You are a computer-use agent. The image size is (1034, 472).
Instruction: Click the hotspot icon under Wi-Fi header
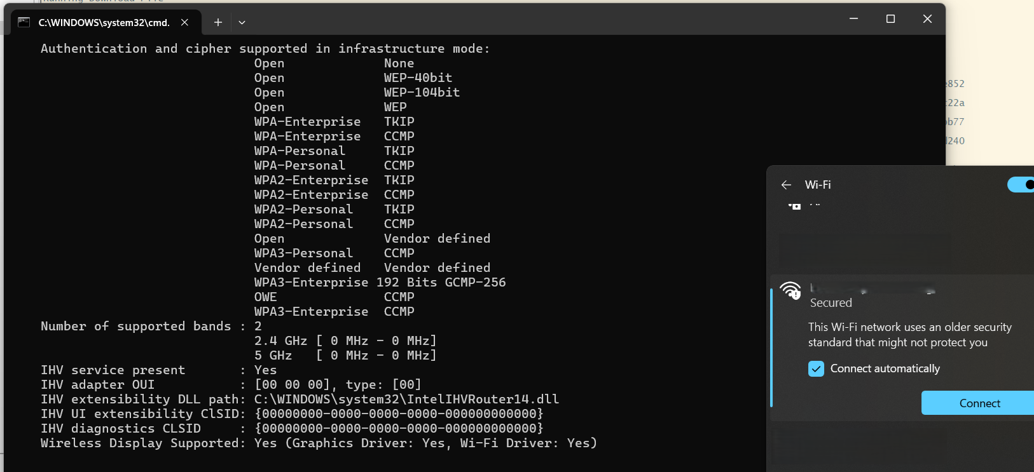click(794, 205)
